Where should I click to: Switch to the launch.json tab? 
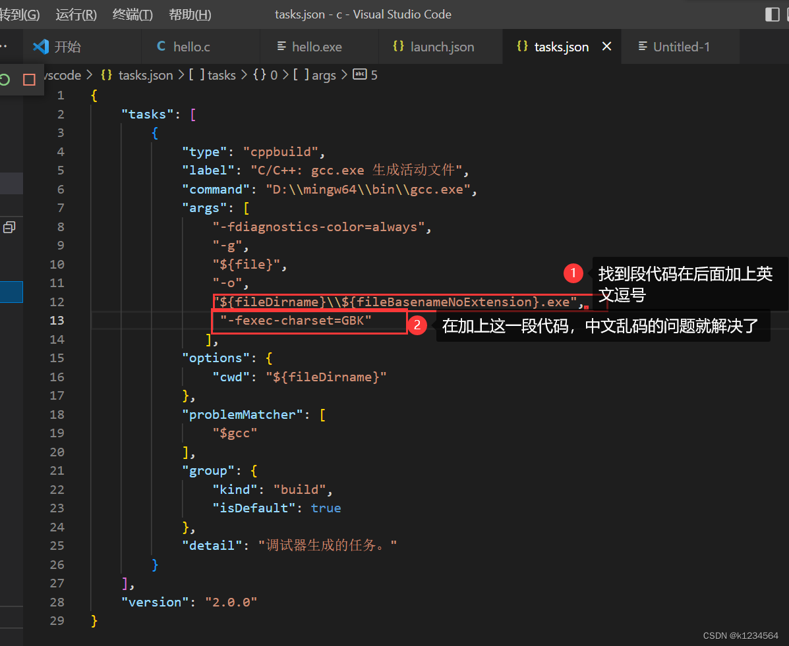[x=440, y=47]
